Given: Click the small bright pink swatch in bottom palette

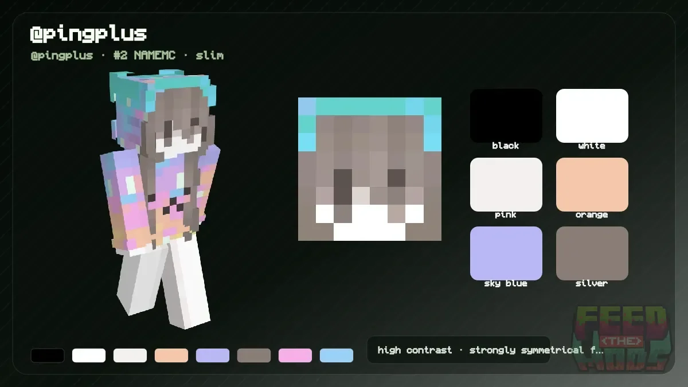Looking at the screenshot, I should (x=295, y=355).
